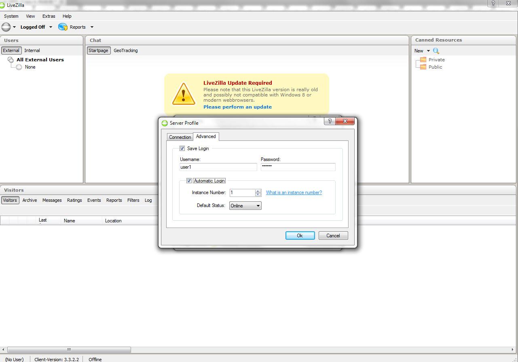Open the Filters tab in Visitors
Viewport: 518px width, 362px height.
click(x=133, y=200)
